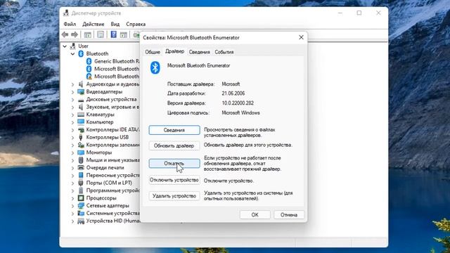
Task: Click the Дисковые устройства drive icon
Action: pos(81,100)
